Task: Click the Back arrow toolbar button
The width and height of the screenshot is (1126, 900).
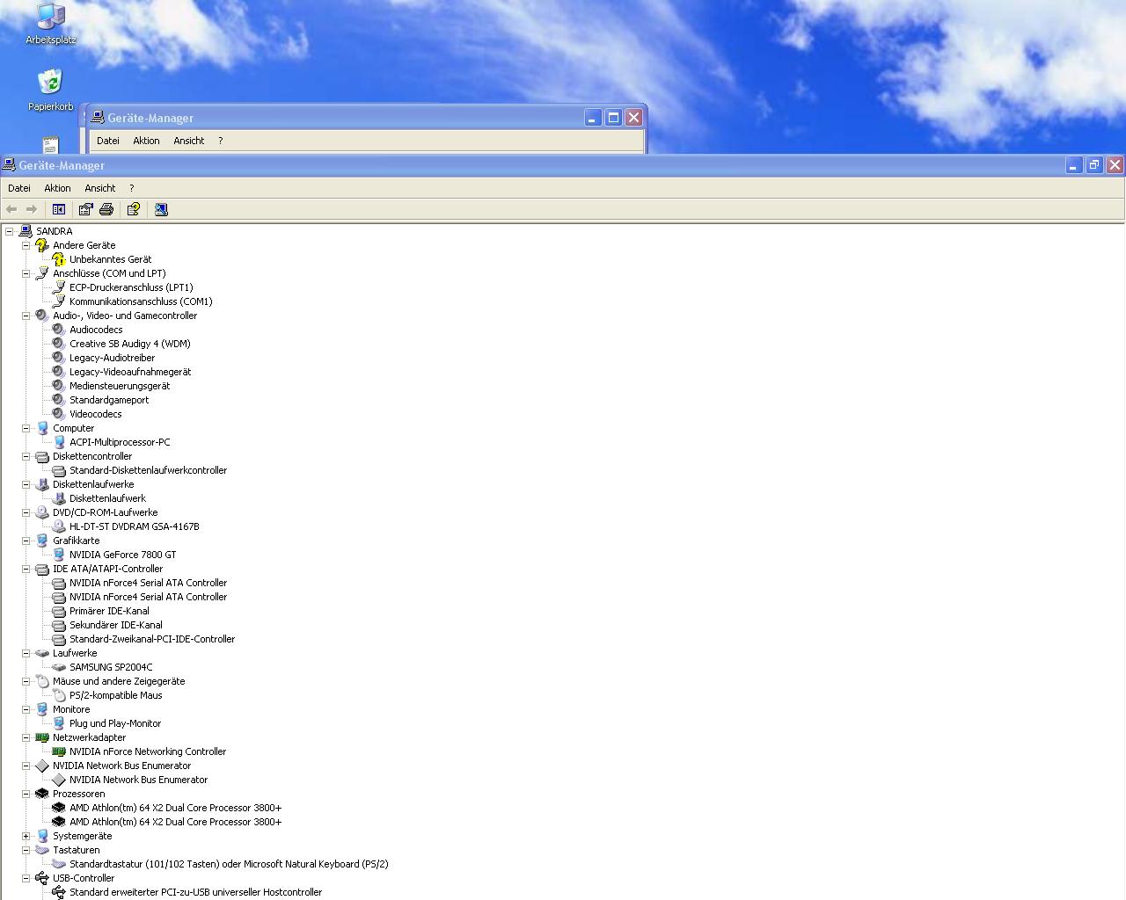Action: pyautogui.click(x=11, y=209)
